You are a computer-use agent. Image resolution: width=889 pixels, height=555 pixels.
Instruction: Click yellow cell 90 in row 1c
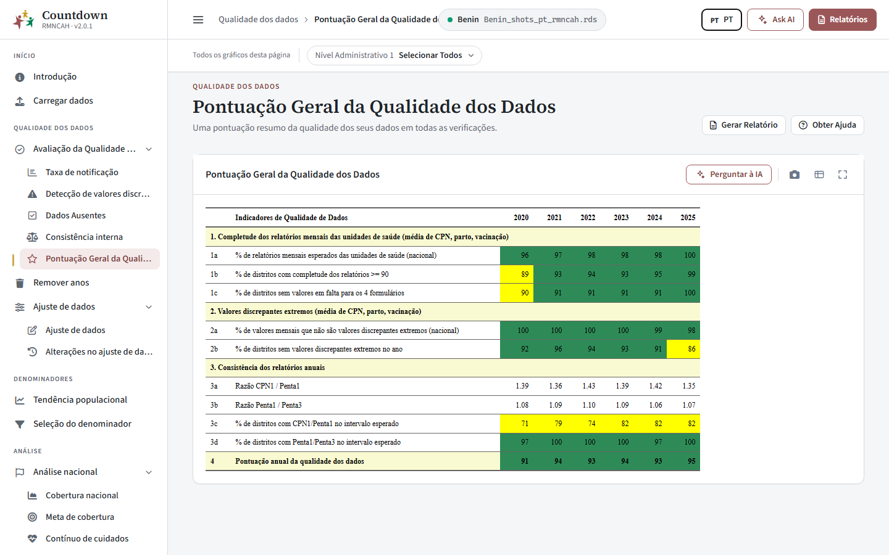(x=517, y=293)
